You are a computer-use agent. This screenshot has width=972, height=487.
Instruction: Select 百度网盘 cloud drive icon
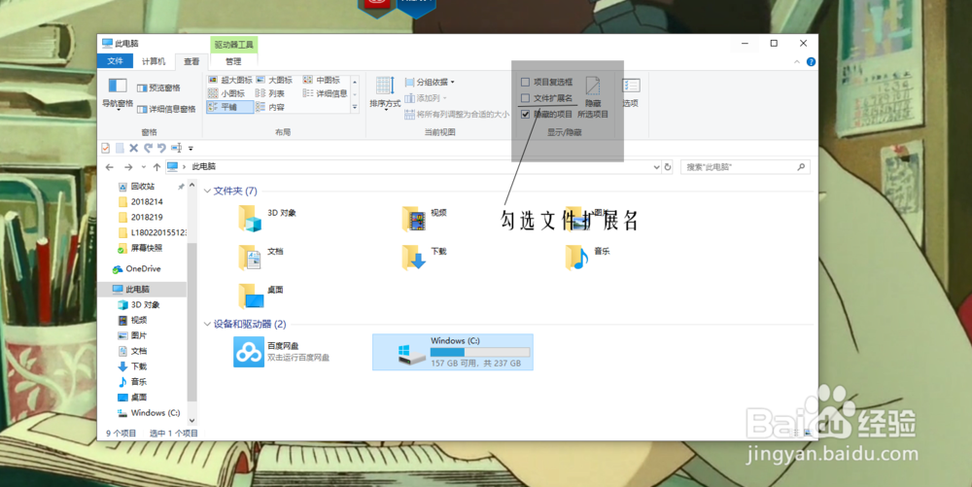[249, 351]
